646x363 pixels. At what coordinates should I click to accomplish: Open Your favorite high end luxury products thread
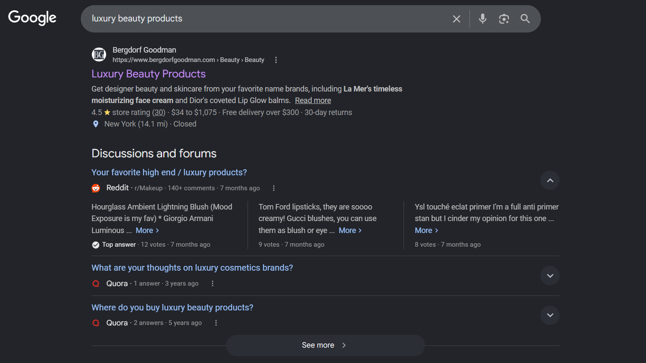[169, 172]
